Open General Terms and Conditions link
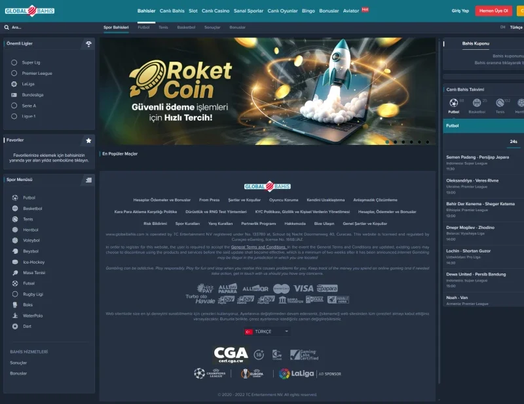The width and height of the screenshot is (524, 404). click(x=258, y=247)
